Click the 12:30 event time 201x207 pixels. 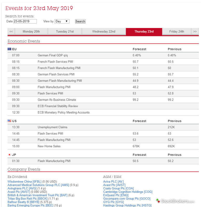(16, 112)
